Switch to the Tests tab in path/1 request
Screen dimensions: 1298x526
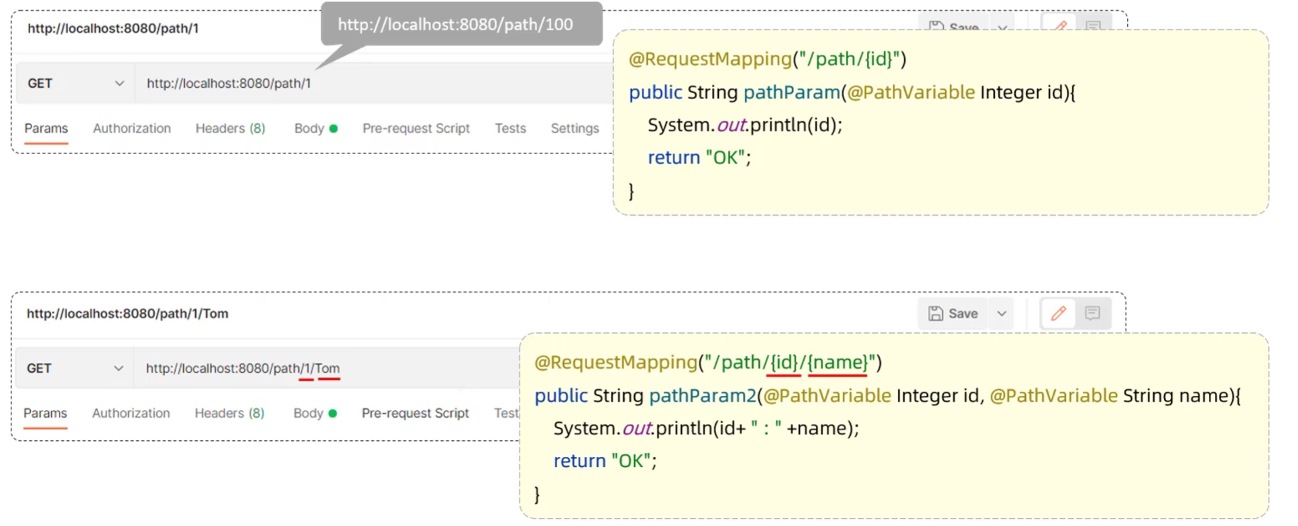(x=510, y=128)
